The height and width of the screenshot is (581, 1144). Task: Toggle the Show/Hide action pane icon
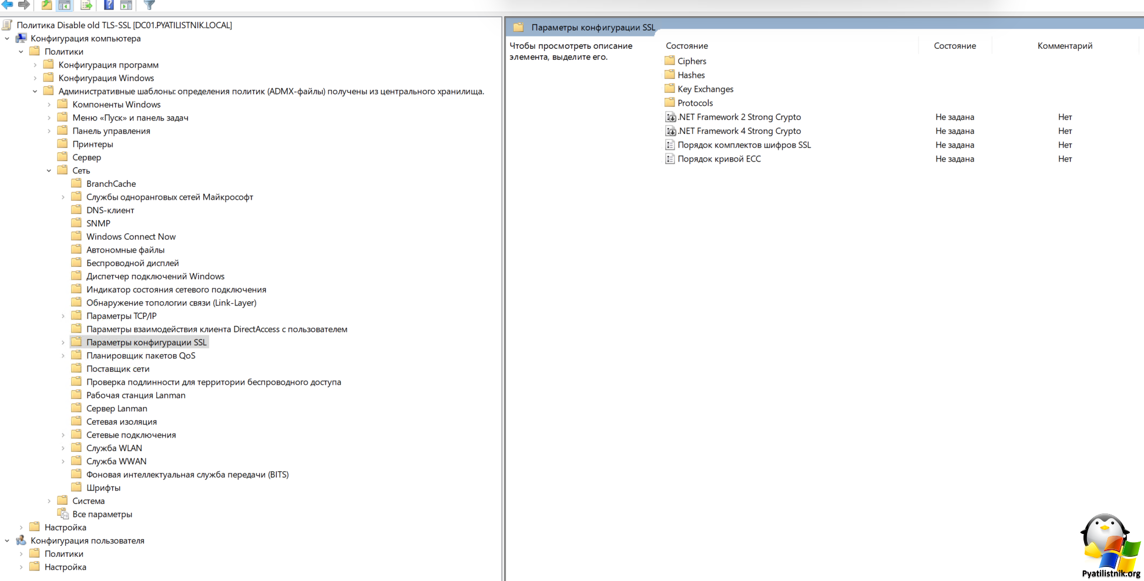click(x=126, y=5)
